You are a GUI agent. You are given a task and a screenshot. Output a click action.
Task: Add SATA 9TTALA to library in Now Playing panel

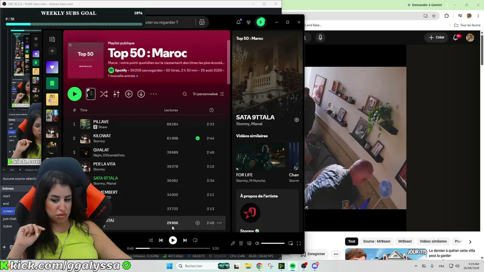click(296, 120)
